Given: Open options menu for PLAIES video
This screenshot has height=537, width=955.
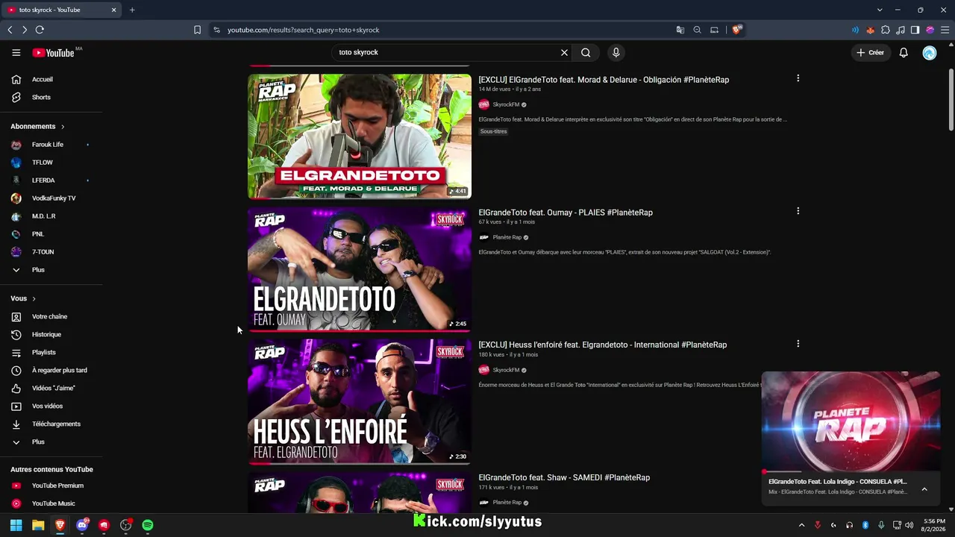Looking at the screenshot, I should coord(798,211).
